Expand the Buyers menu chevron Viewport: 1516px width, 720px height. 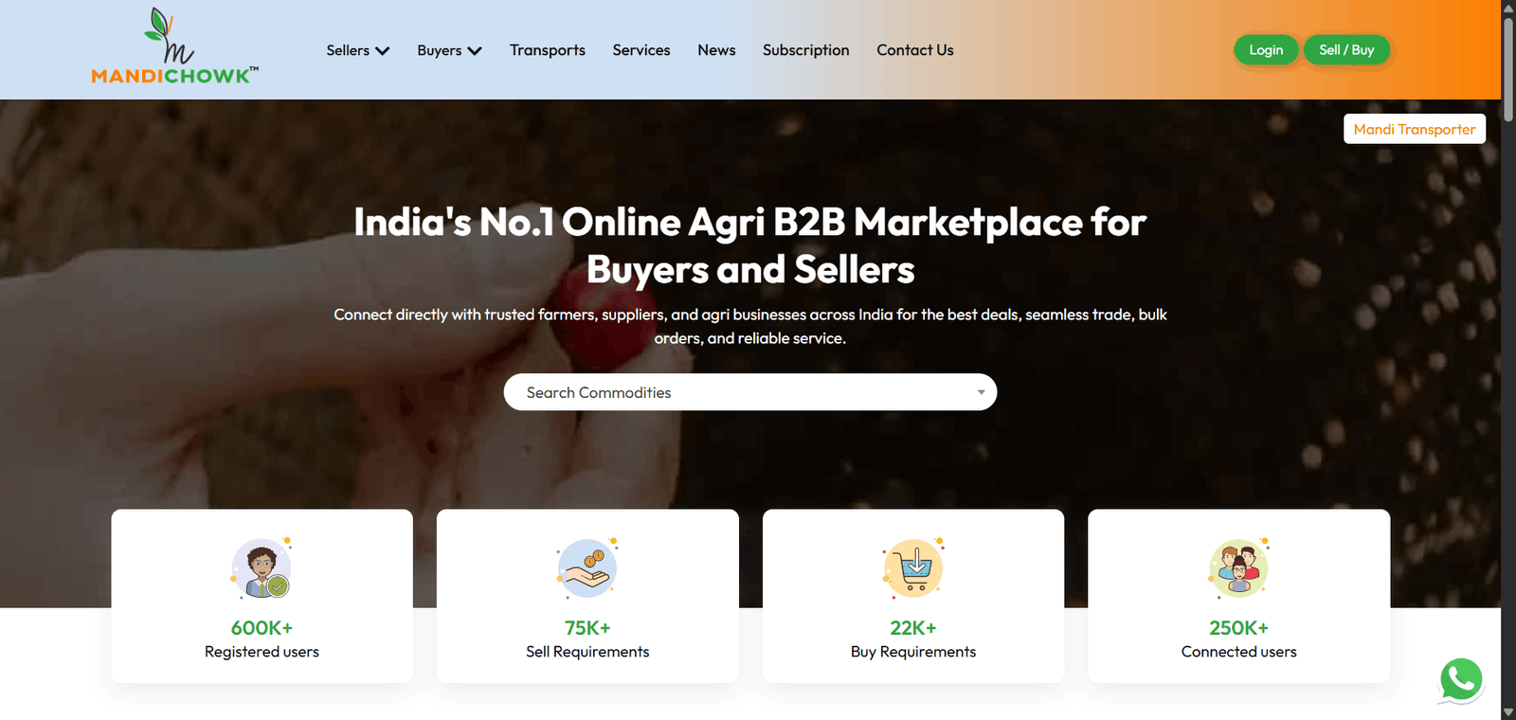pos(475,51)
